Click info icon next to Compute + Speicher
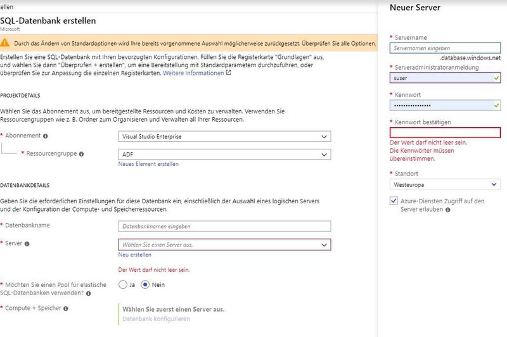The height and width of the screenshot is (337, 507). pos(65,308)
